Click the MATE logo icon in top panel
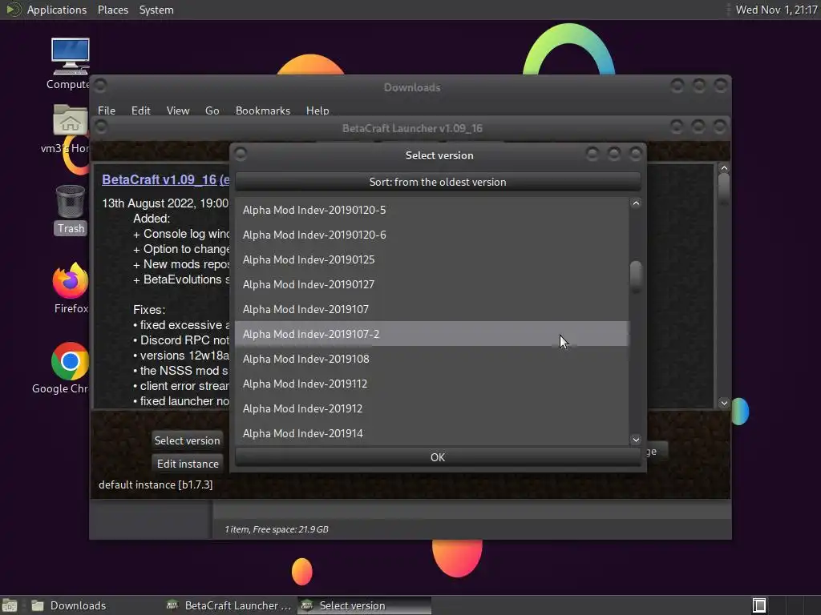This screenshot has width=821, height=615. click(12, 10)
